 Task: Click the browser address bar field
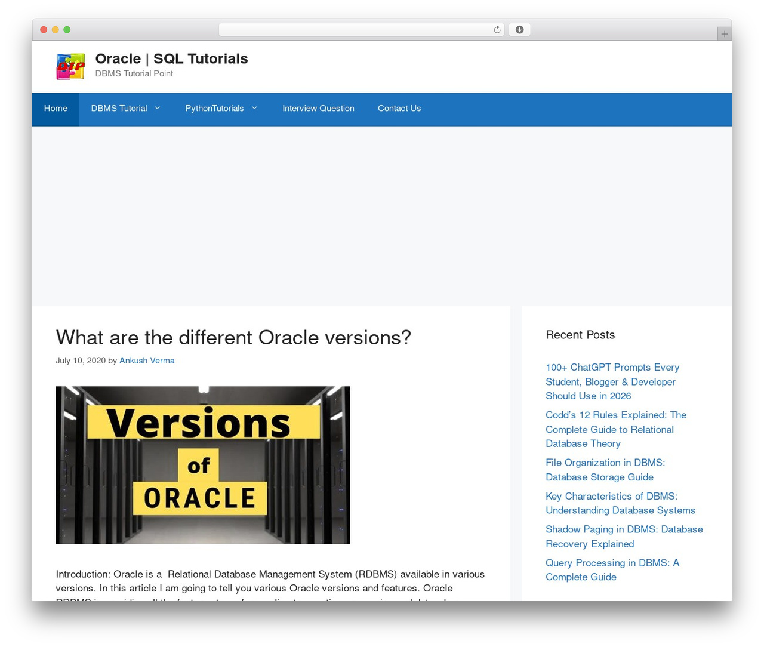click(x=362, y=30)
